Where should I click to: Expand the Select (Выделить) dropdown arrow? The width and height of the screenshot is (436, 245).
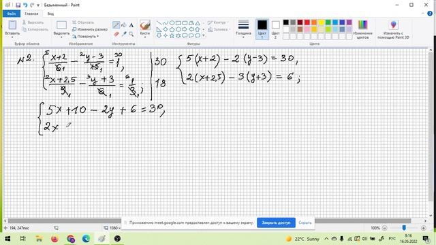61,37
